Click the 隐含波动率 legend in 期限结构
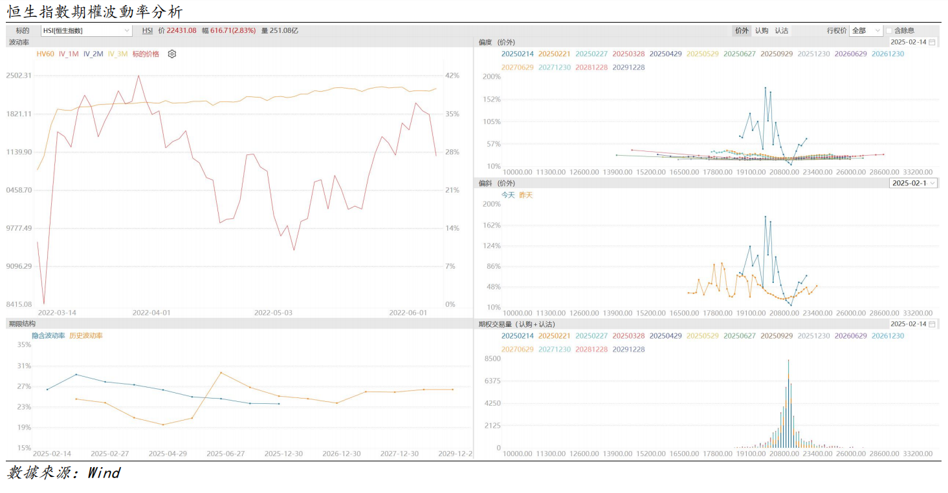948x493 pixels. pyautogui.click(x=49, y=335)
